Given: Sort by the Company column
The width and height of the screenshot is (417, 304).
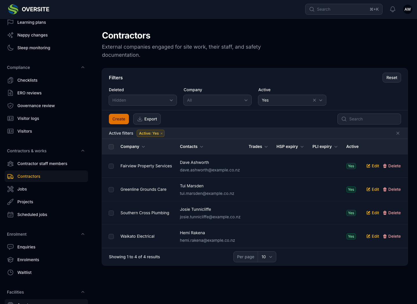Looking at the screenshot, I should click(x=133, y=146).
